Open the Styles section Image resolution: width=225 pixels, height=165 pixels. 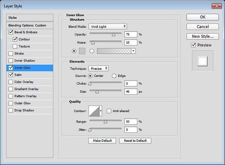tap(30, 18)
